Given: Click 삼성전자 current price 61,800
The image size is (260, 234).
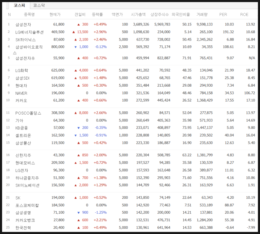Looking at the screenshot, I should (59, 24).
